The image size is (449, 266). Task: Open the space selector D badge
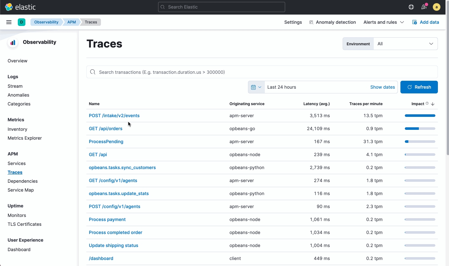tap(22, 22)
